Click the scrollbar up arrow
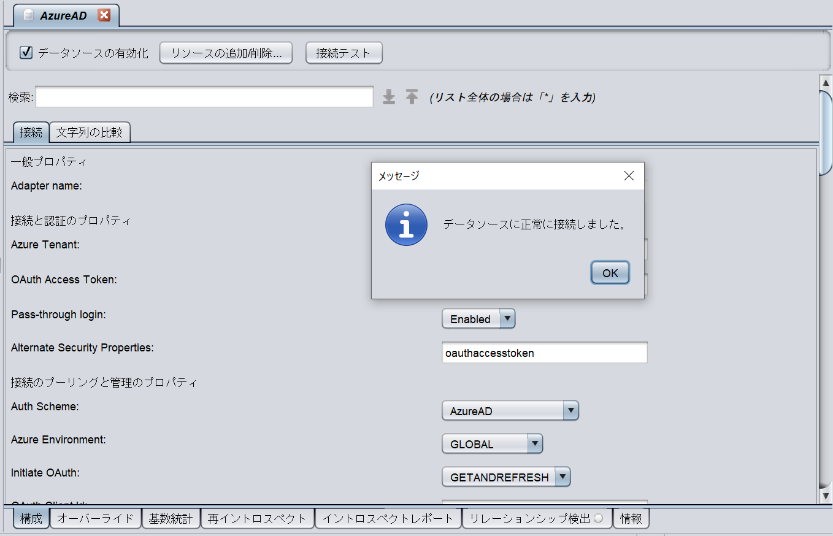The height and width of the screenshot is (536, 833). pyautogui.click(x=826, y=82)
